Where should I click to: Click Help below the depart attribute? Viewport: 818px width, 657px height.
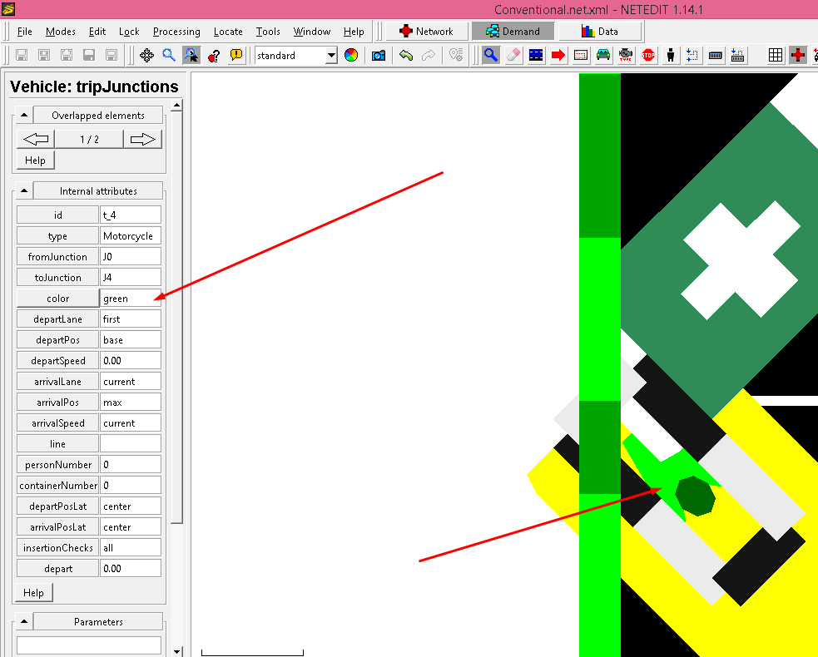pyautogui.click(x=33, y=592)
